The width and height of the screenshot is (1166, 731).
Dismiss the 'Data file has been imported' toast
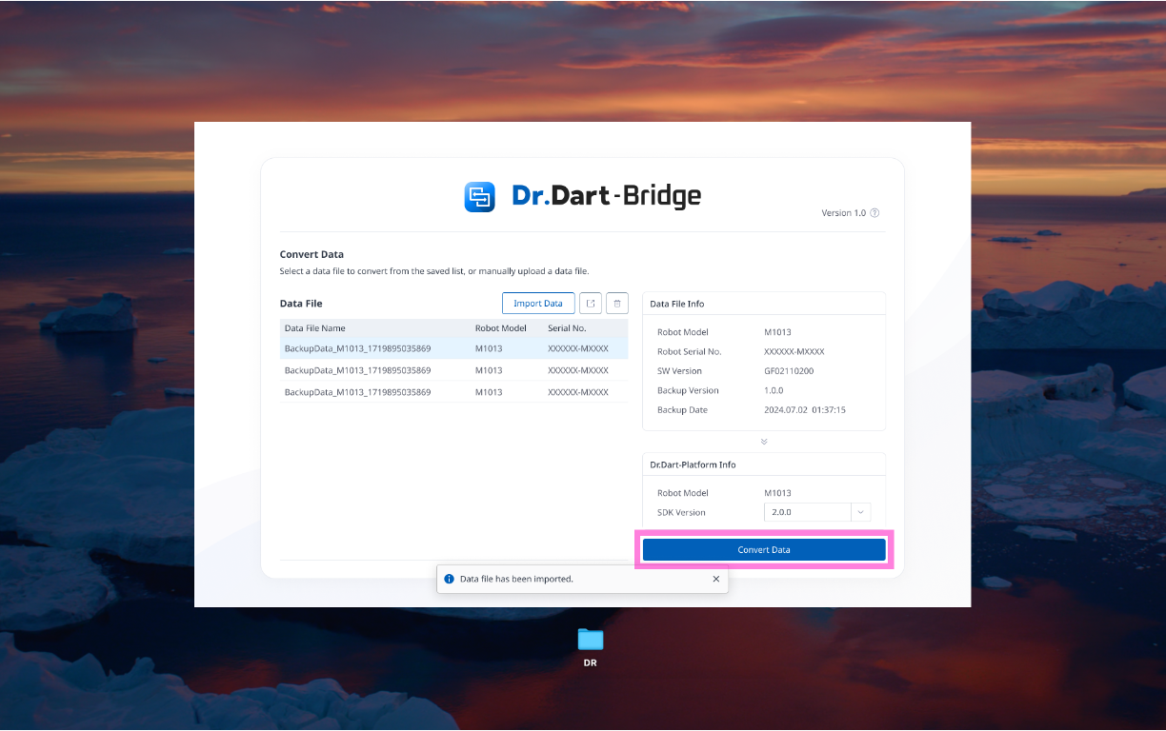coord(716,579)
